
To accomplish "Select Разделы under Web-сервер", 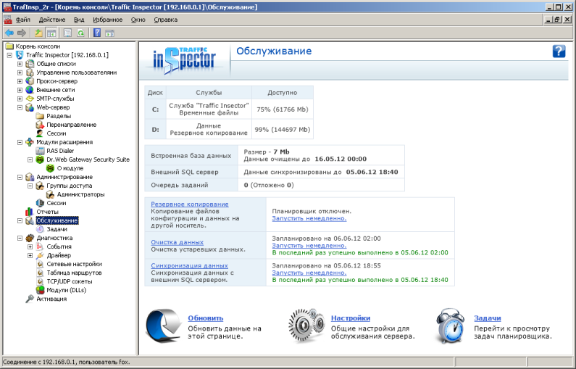I will point(59,116).
